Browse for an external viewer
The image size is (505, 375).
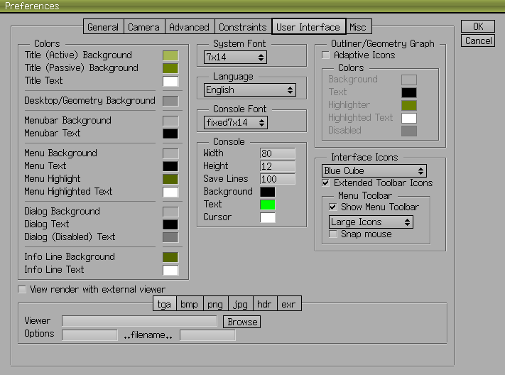point(242,322)
